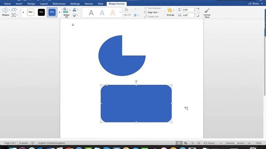Open the Text Effects dropdown arrow
The image size is (266, 149).
138,15
